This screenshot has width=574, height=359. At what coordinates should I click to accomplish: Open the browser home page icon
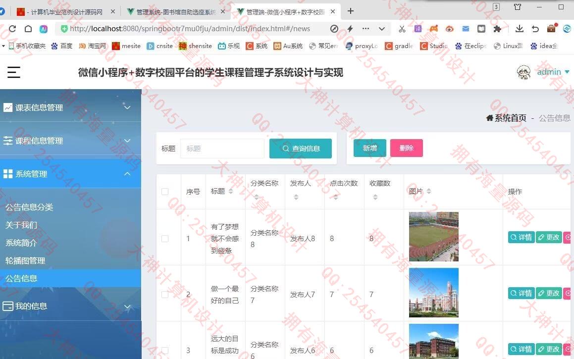[28, 29]
